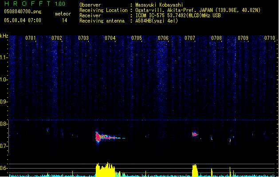Click the 0.9 kHz axis label
This screenshot has width=279, height=177.
point(4,102)
